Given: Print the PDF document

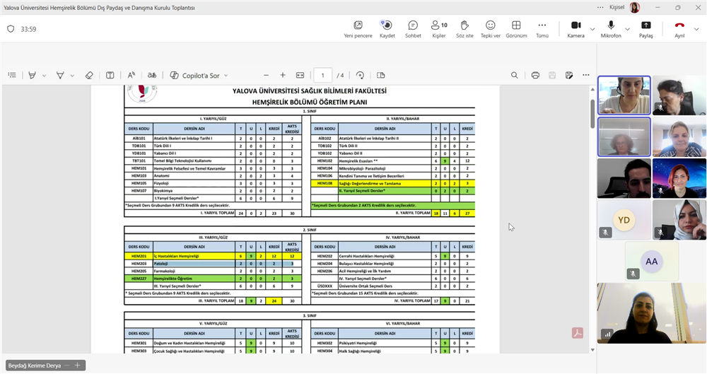Looking at the screenshot, I should pos(535,76).
